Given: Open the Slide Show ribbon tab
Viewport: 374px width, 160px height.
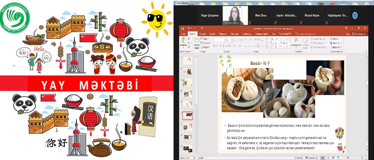Looking at the screenshot, I should 246,34.
